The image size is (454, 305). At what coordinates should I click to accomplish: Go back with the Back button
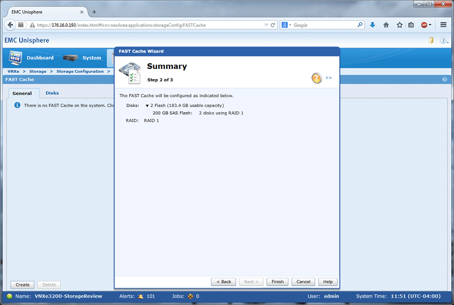223,281
